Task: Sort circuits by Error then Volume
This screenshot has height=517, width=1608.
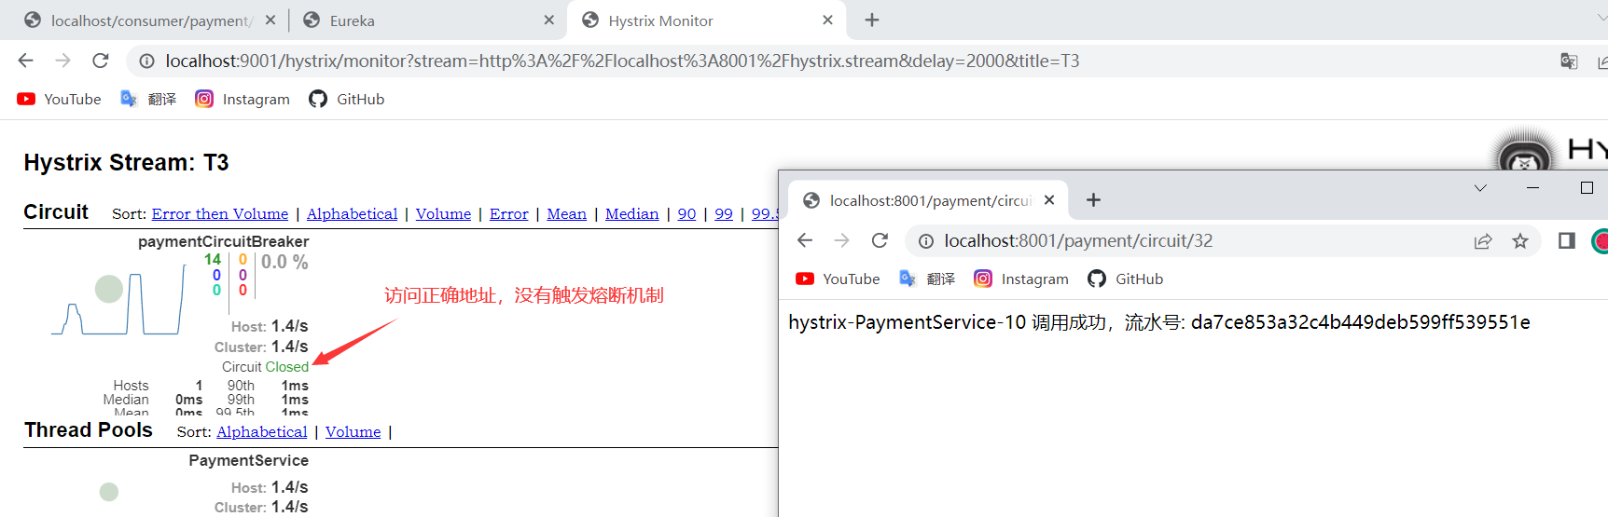Action: coord(220,214)
